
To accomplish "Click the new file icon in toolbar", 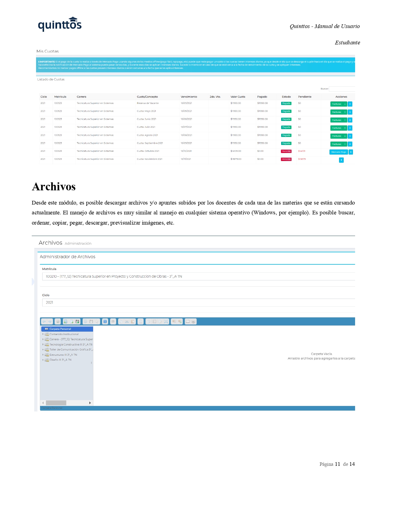I will [72, 321].
